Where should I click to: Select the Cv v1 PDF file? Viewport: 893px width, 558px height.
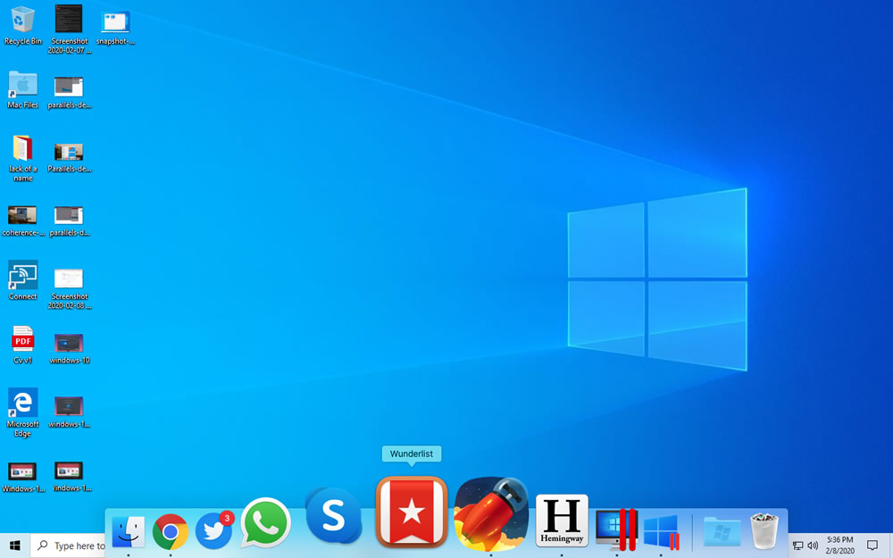(x=23, y=345)
